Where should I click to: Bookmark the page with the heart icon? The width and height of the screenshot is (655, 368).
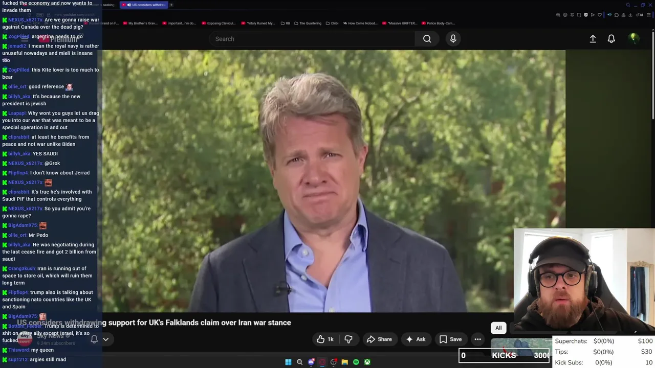pyautogui.click(x=600, y=15)
